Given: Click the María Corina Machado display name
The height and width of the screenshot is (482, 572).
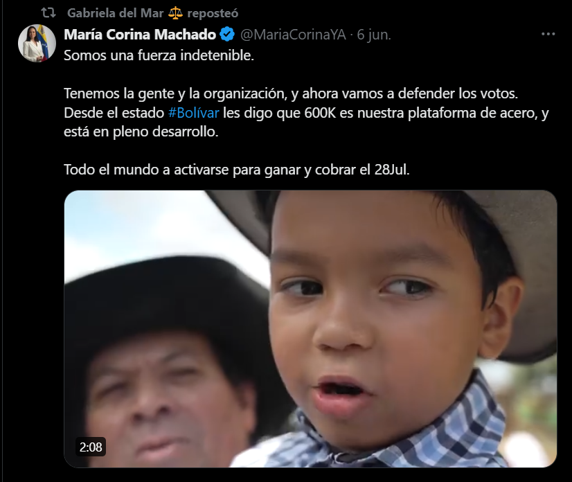Looking at the screenshot, I should 140,35.
